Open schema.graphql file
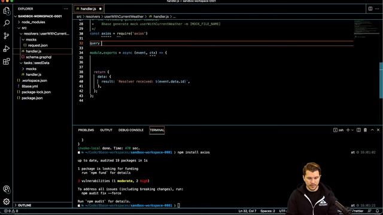 38,57
